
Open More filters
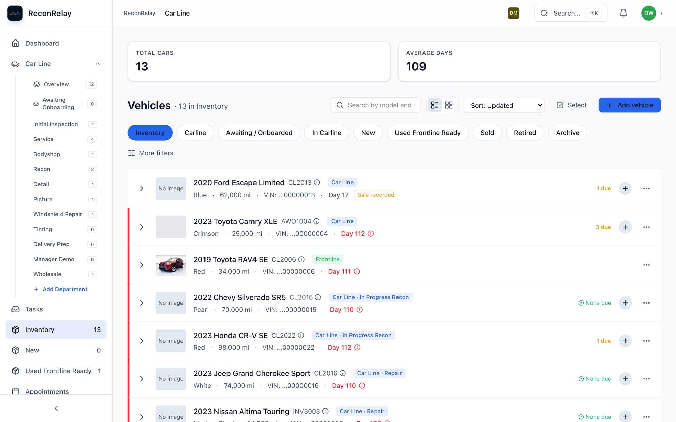pos(151,153)
